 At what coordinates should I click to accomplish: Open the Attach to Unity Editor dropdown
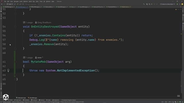(167, 4)
